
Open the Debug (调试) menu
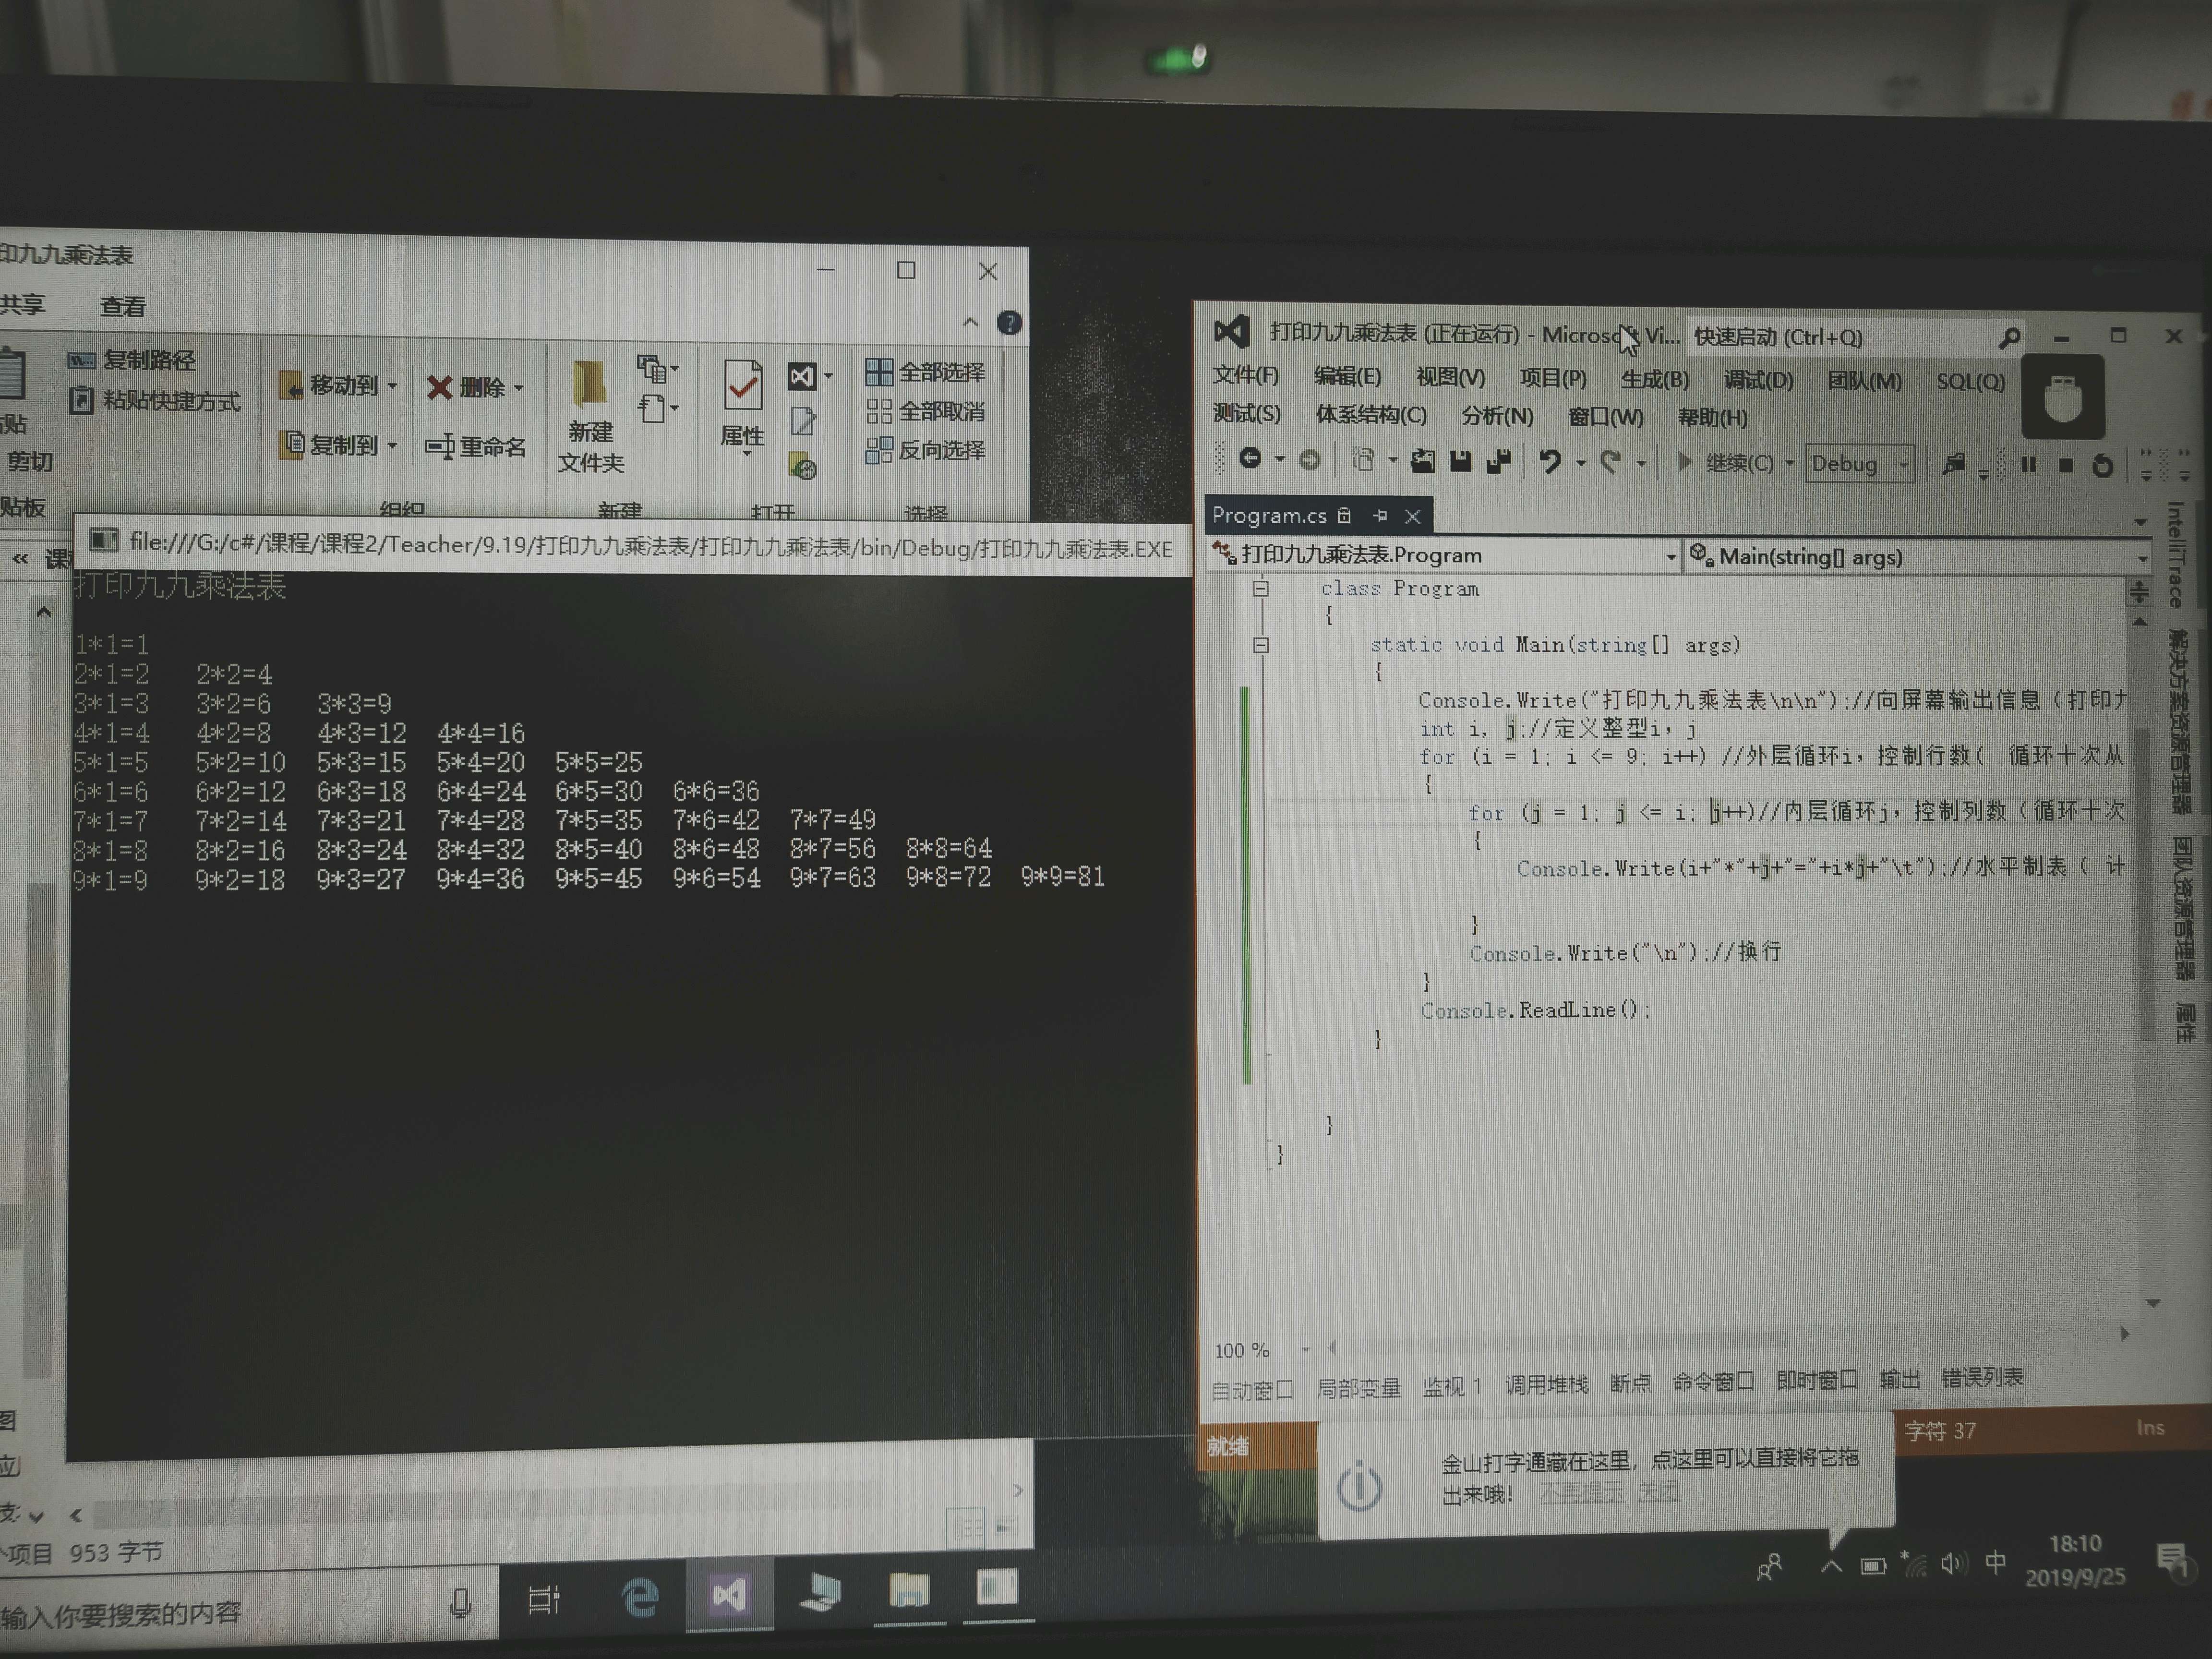click(x=1758, y=380)
